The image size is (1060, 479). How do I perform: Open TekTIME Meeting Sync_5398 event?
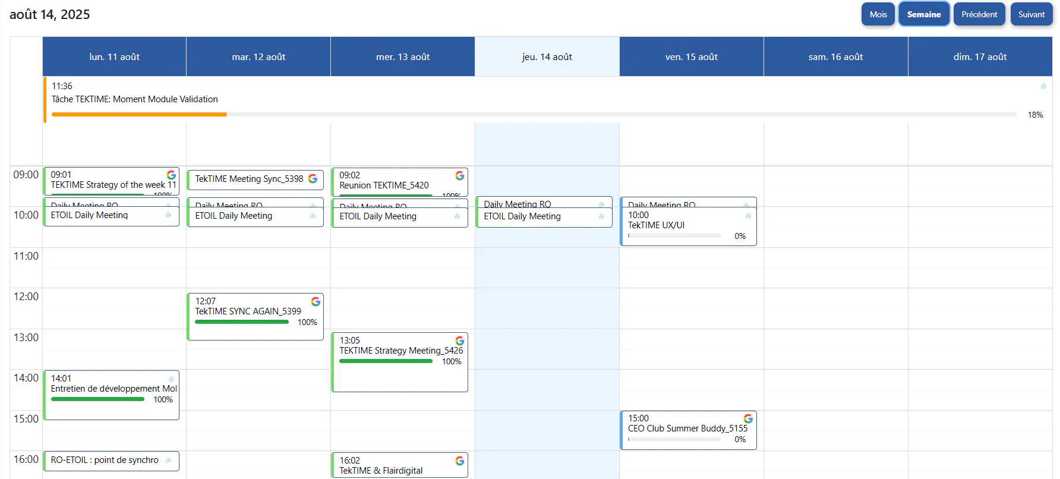[x=255, y=179]
